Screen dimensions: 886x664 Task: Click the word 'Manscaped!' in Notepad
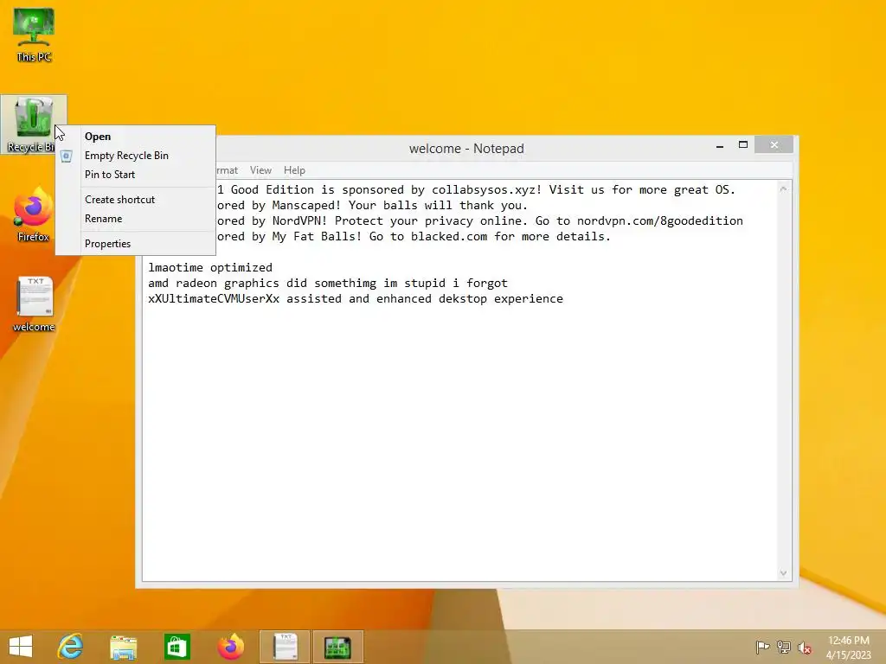(x=306, y=206)
